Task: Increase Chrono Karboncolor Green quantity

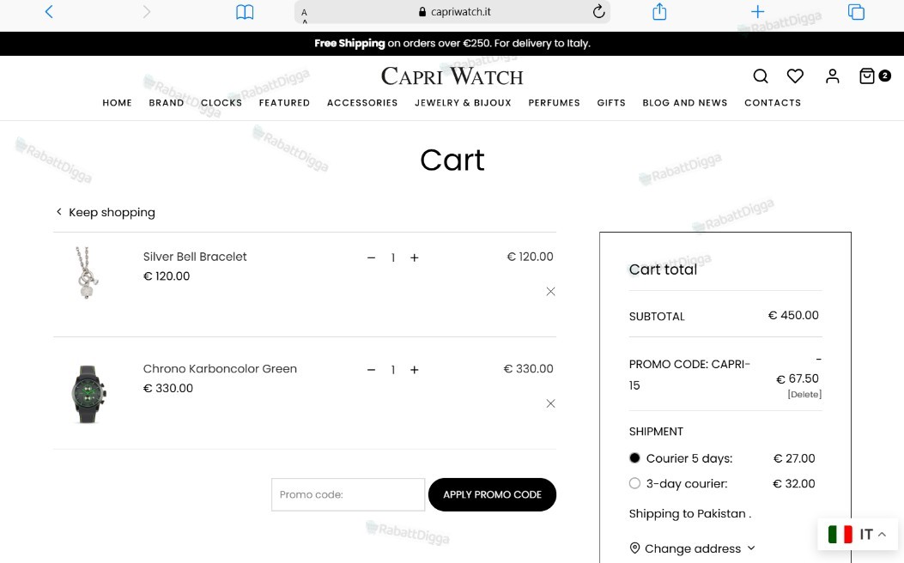Action: 414,370
